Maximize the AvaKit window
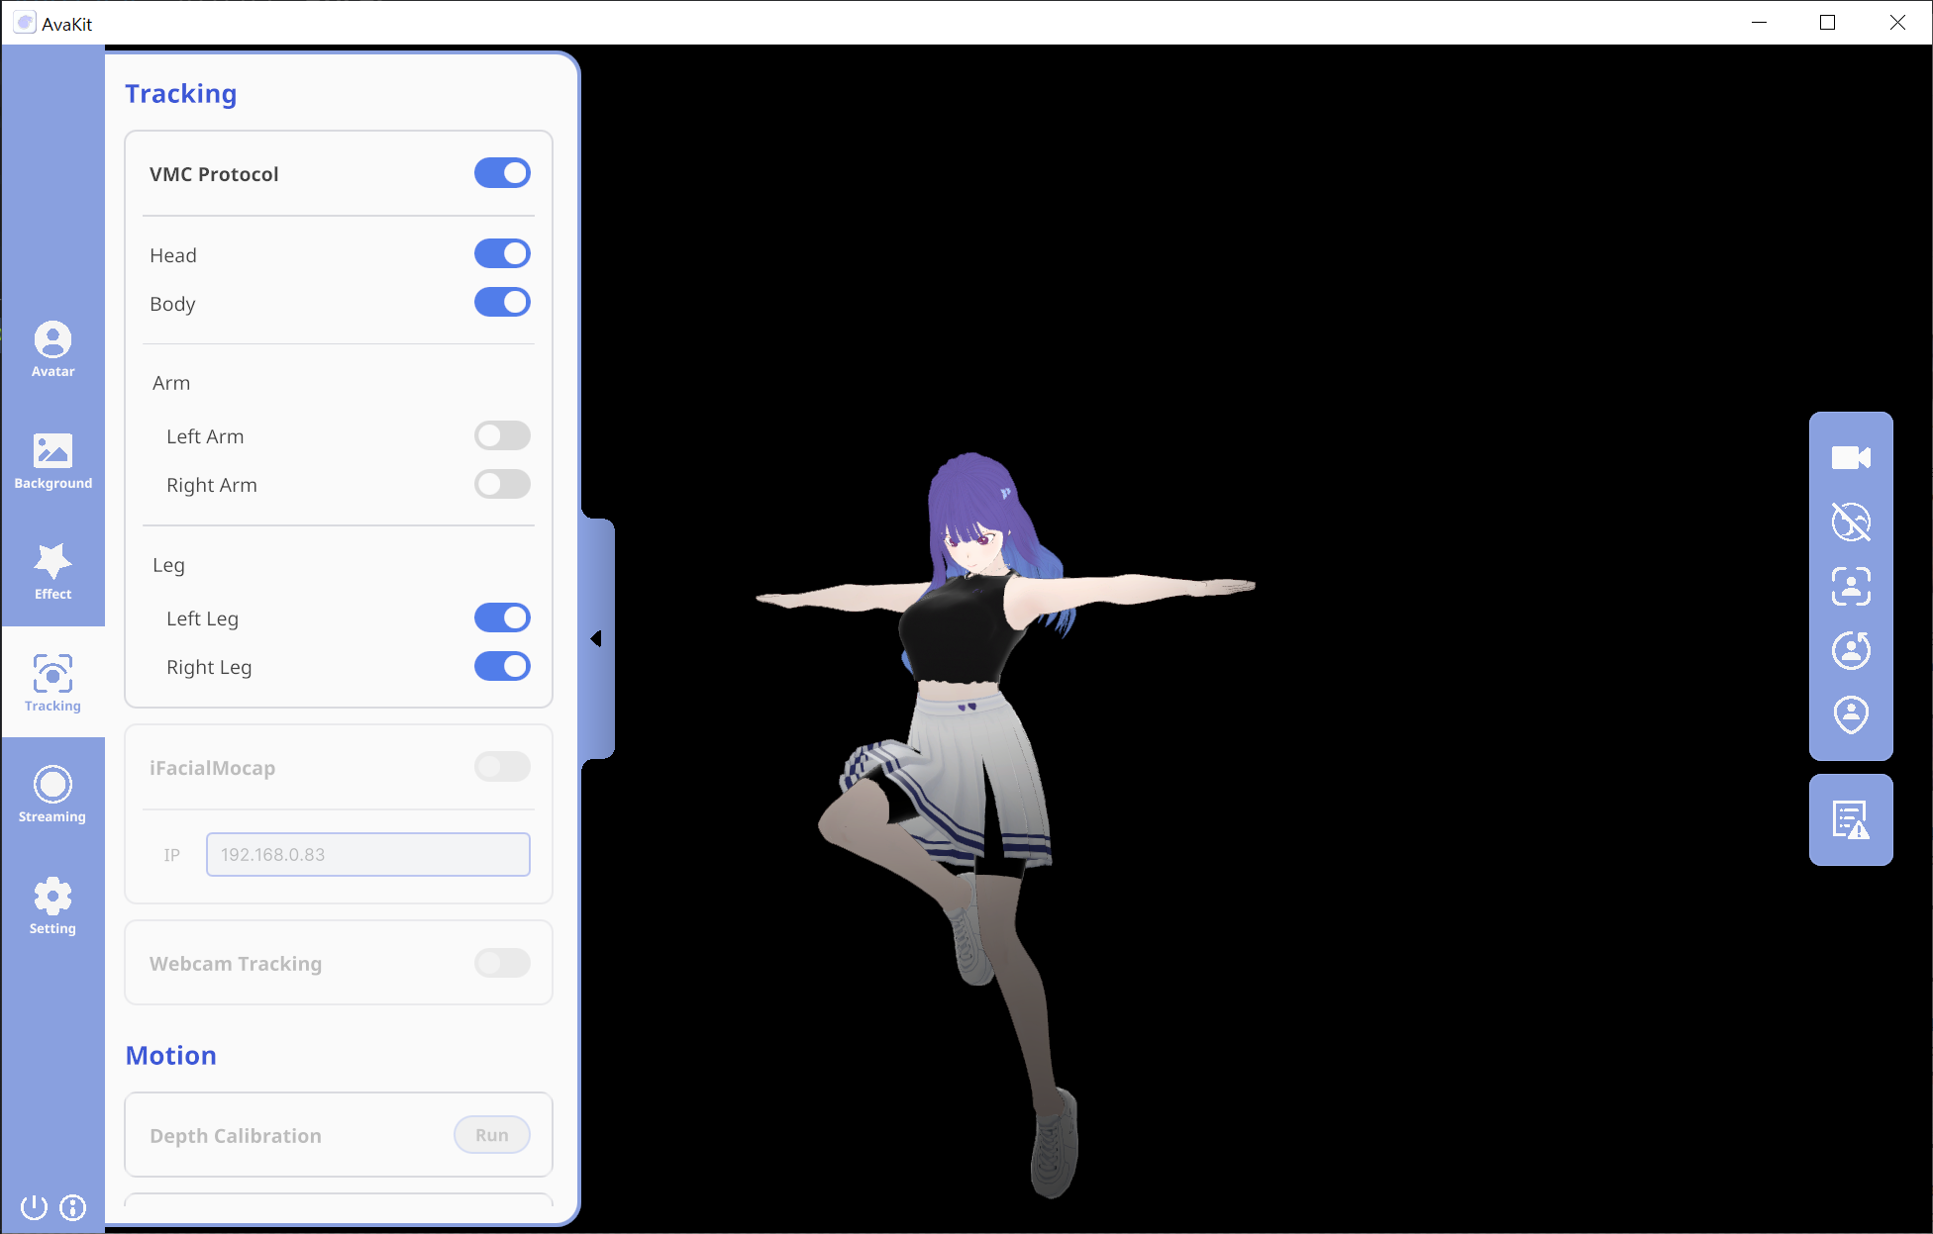 [x=1828, y=23]
